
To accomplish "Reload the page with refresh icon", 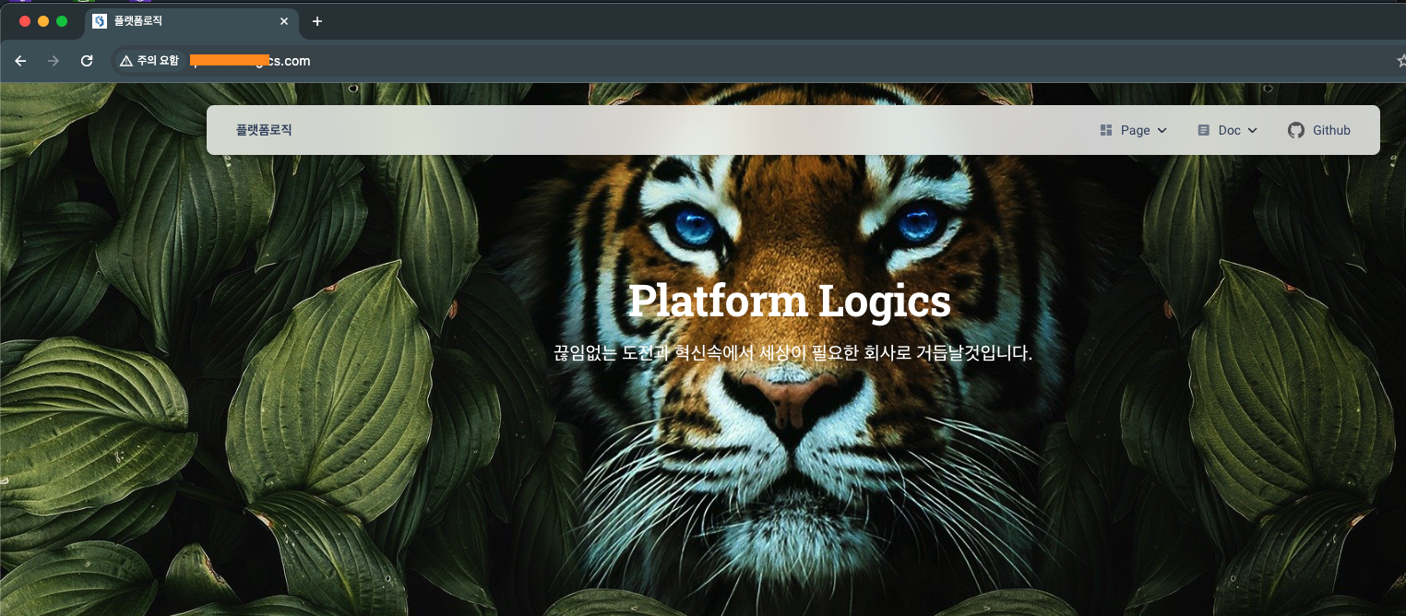I will click(87, 61).
